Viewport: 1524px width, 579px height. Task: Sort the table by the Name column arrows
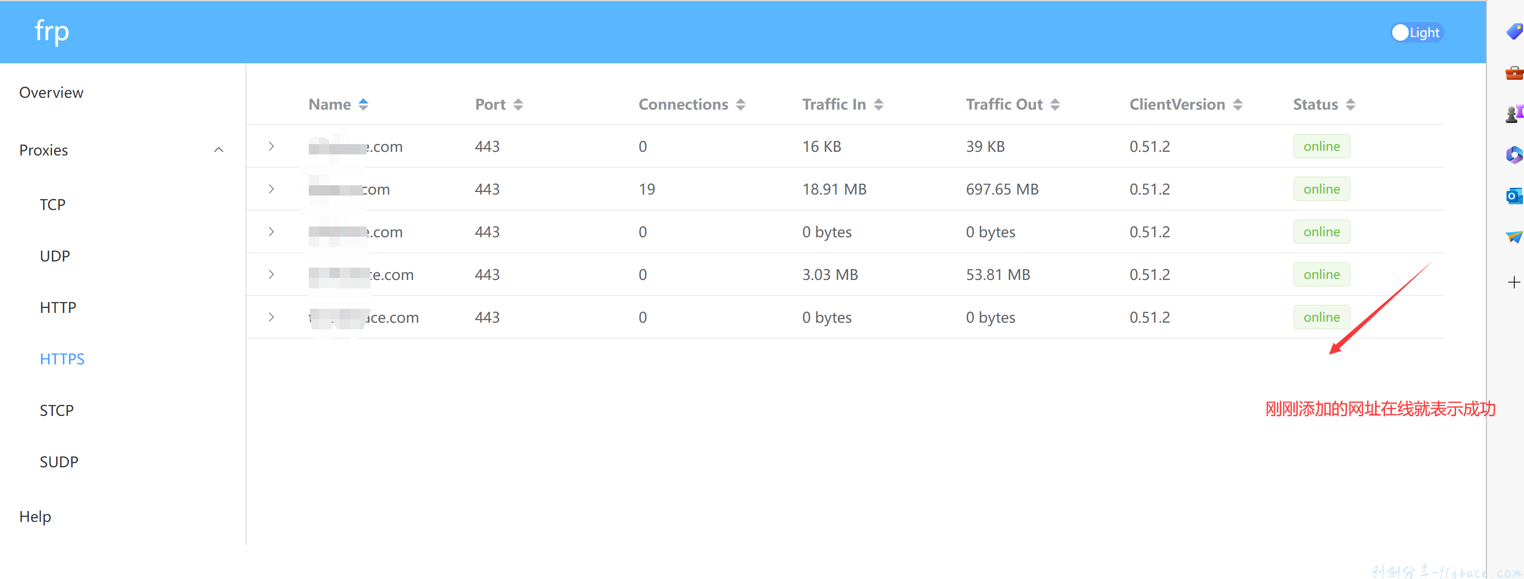pos(363,104)
